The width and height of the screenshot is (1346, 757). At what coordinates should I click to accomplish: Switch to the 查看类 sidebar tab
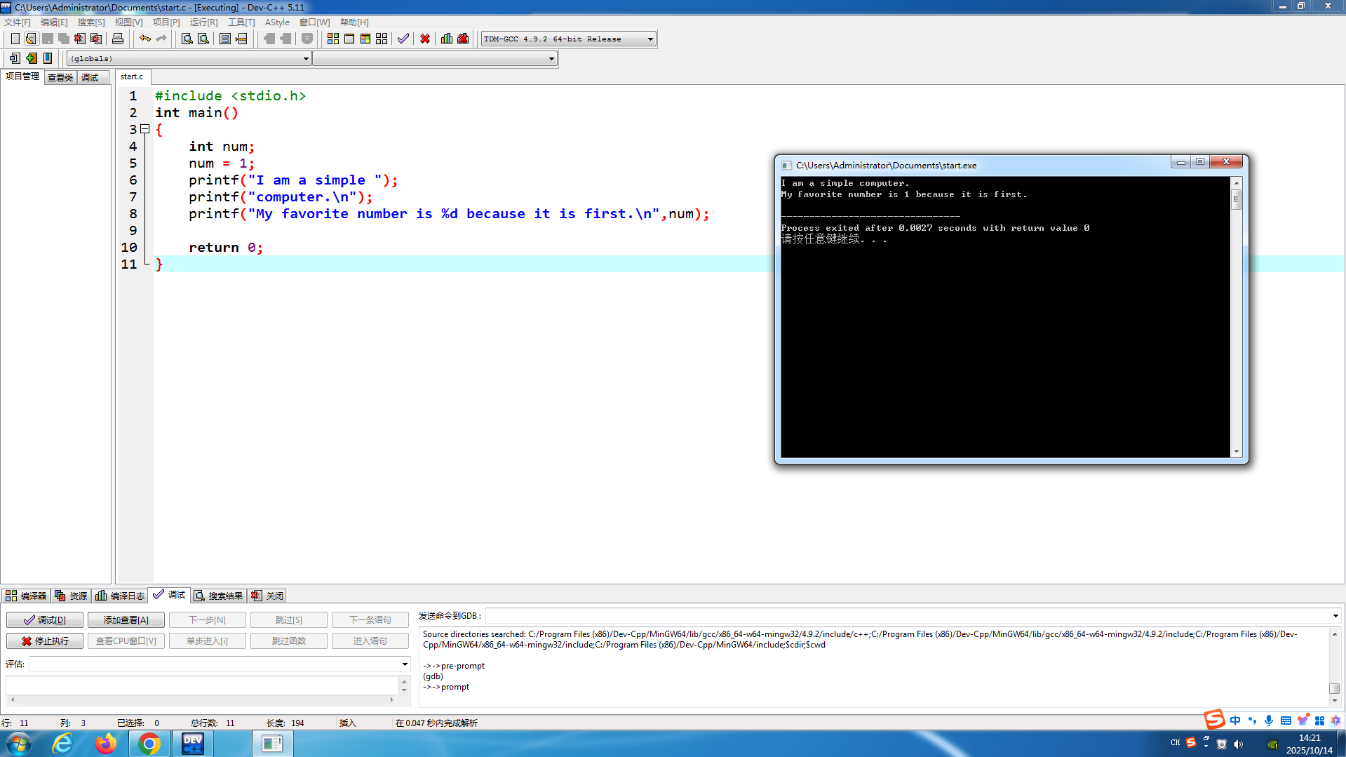coord(60,77)
